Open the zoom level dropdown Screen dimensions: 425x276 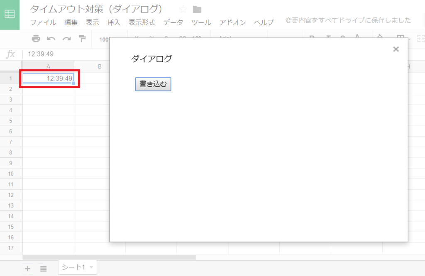(x=104, y=39)
